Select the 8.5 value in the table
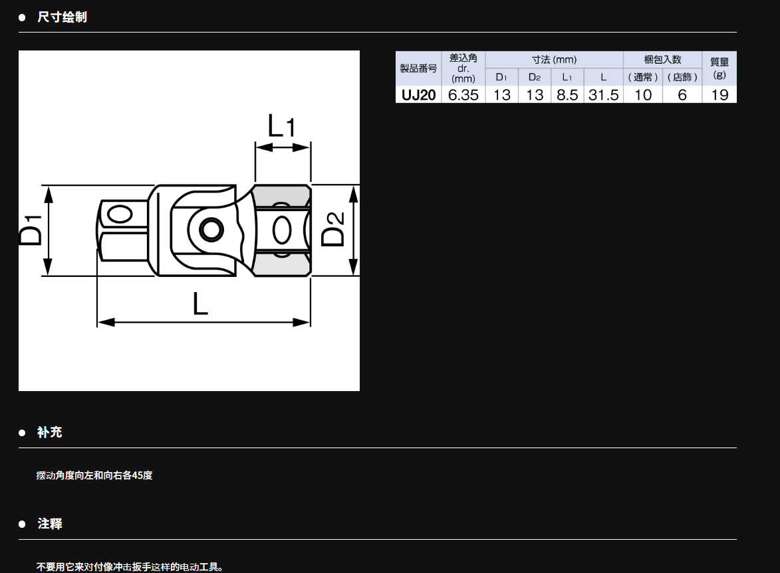 point(567,95)
